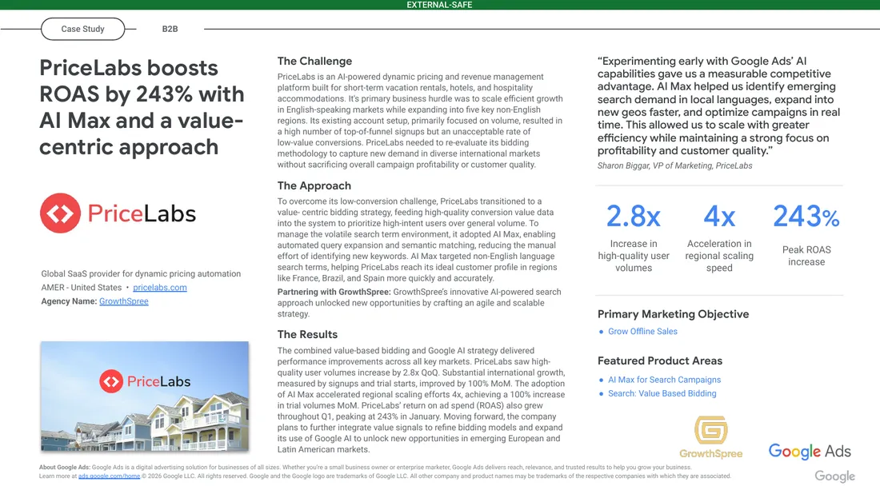Click The Challenge heading

pos(315,61)
